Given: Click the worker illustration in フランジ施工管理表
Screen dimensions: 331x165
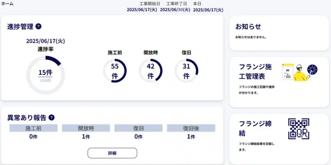Looking at the screenshot, I should 300,72.
